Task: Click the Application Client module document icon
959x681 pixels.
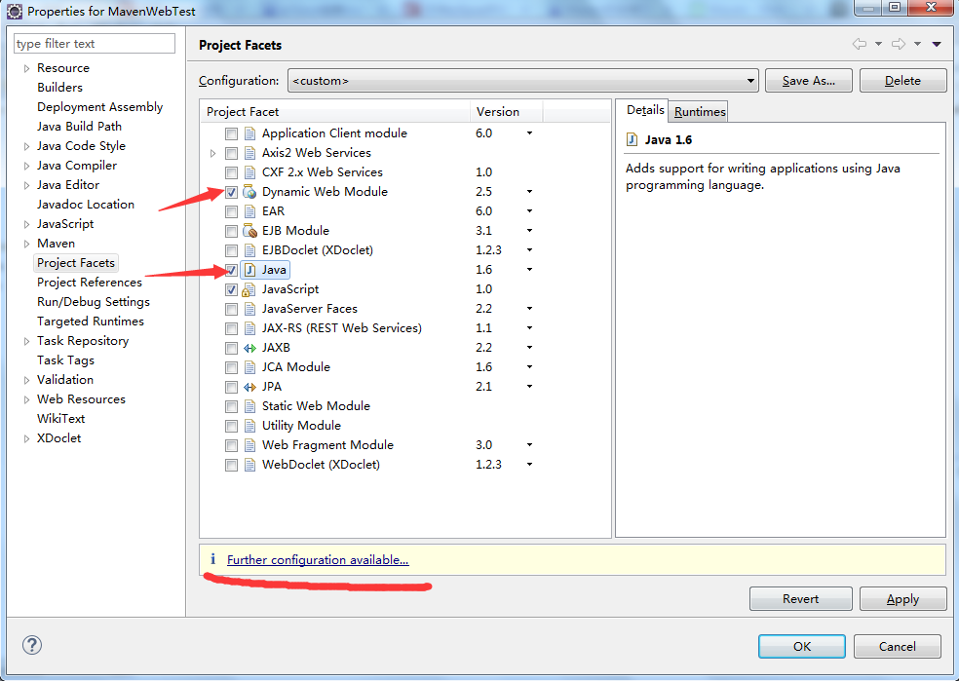Action: click(x=249, y=133)
